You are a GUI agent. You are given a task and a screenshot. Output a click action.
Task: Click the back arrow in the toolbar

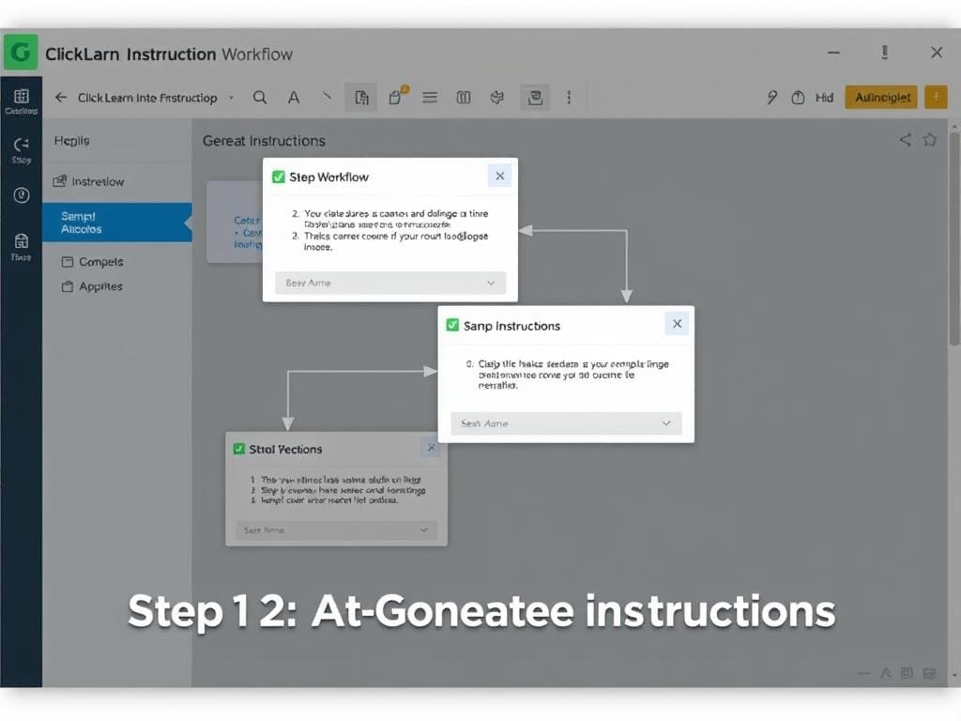coord(61,97)
